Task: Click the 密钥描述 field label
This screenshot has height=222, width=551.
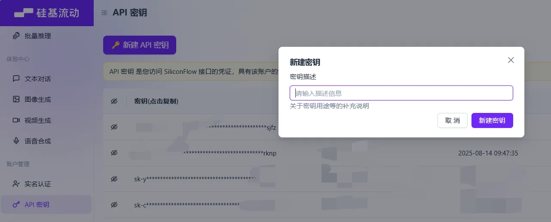Action: pos(303,77)
